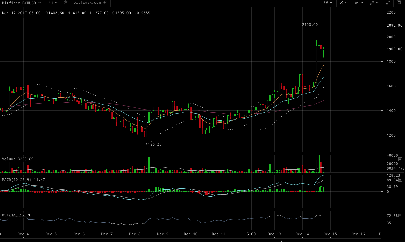Click the Dec 14 date label

pos(302,234)
